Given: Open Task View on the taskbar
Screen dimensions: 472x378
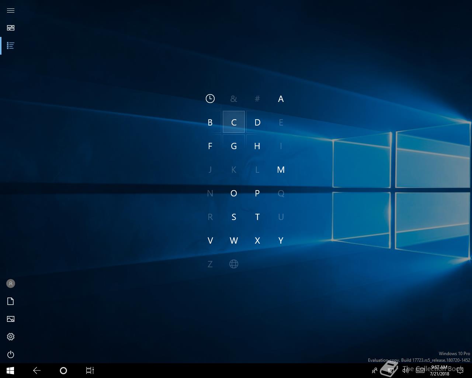Looking at the screenshot, I should pos(90,371).
